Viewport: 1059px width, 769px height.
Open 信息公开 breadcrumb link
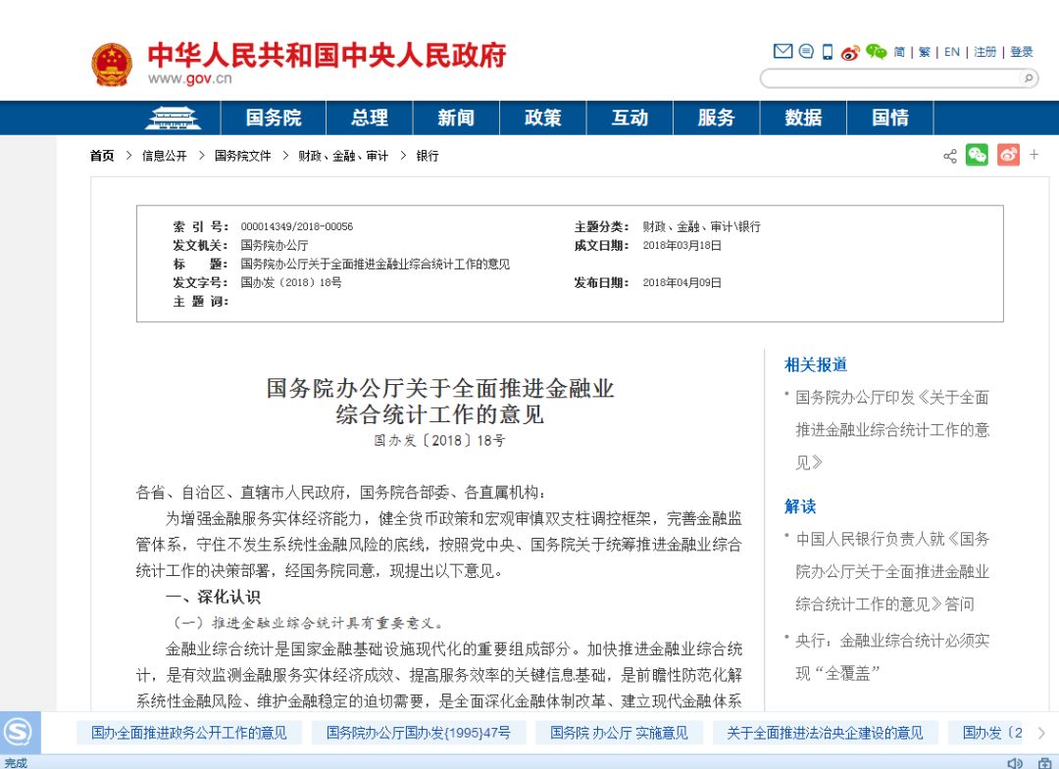point(164,156)
